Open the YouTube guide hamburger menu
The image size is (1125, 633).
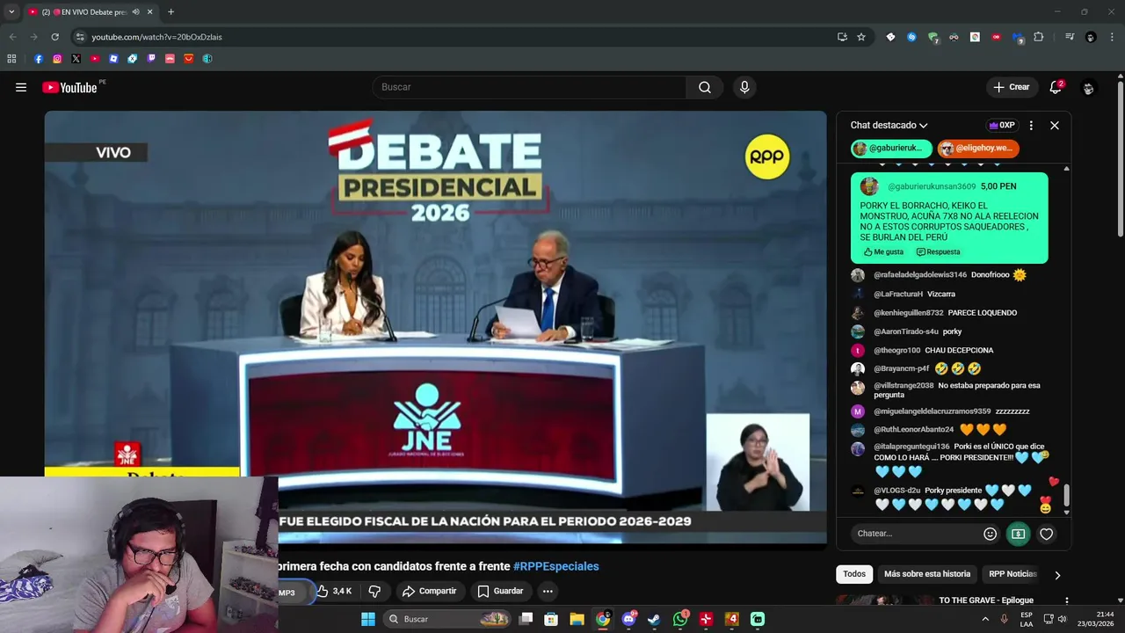(x=21, y=87)
